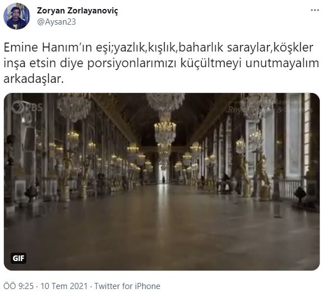Open the tweet's more options menu (three dots)

[315, 10]
